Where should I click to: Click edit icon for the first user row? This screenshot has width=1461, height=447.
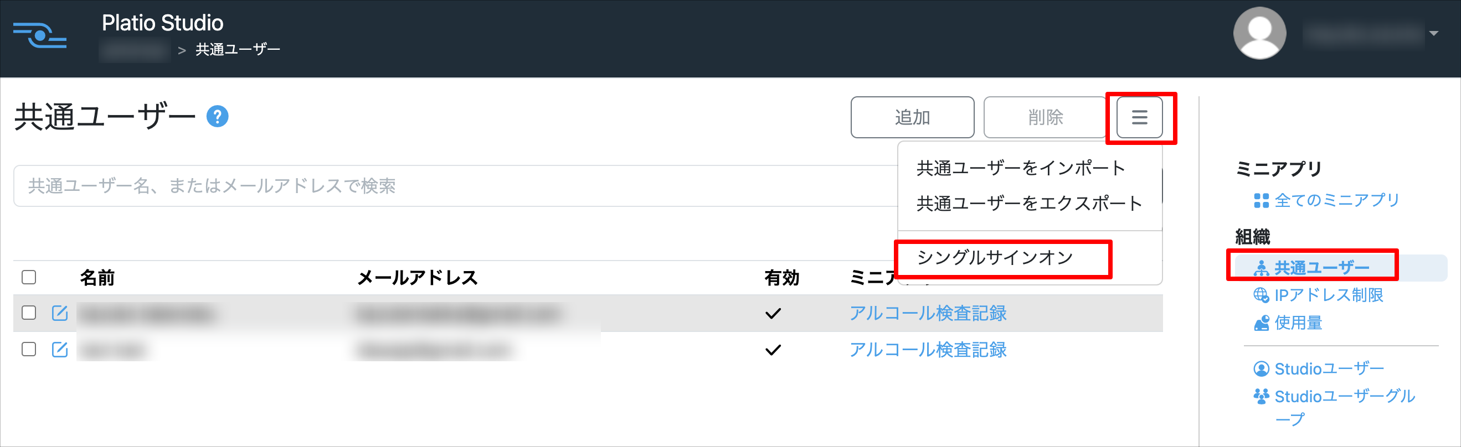[60, 313]
